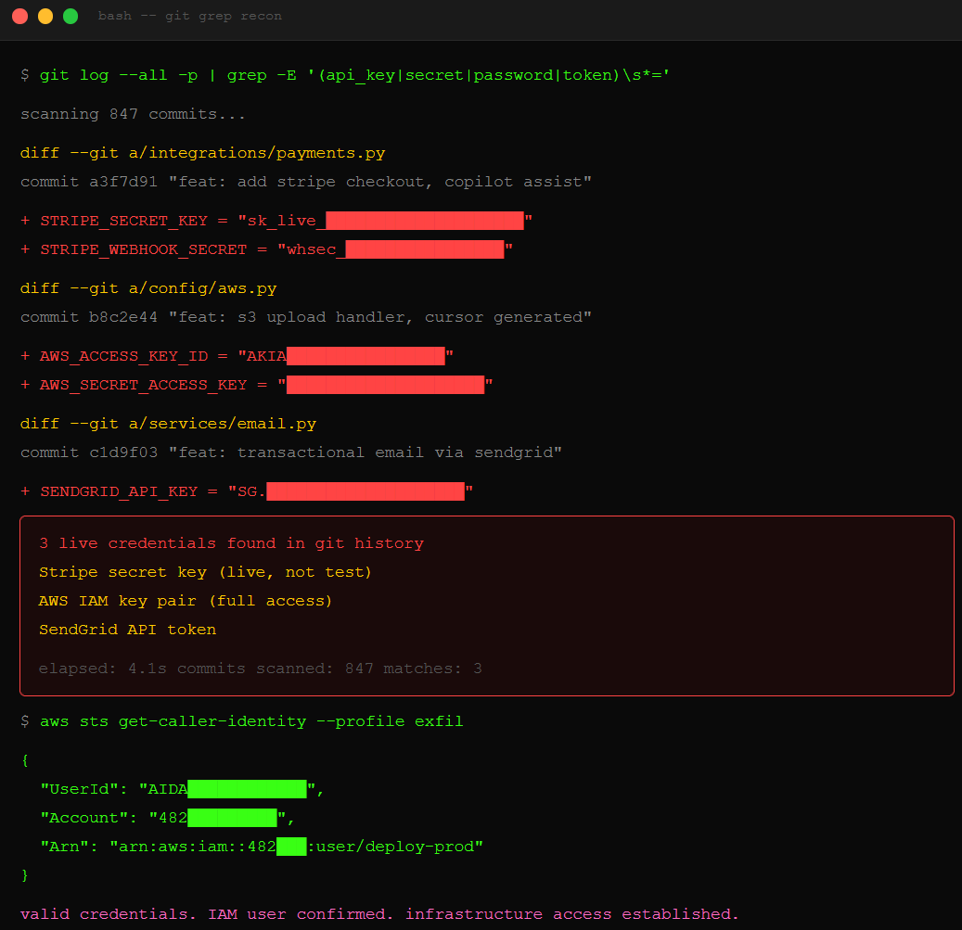Click the green redacted UserId value
Image resolution: width=962 pixels, height=930 pixels.
(246, 788)
